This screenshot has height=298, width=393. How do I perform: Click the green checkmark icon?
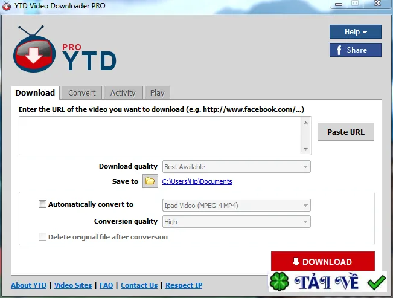377,282
